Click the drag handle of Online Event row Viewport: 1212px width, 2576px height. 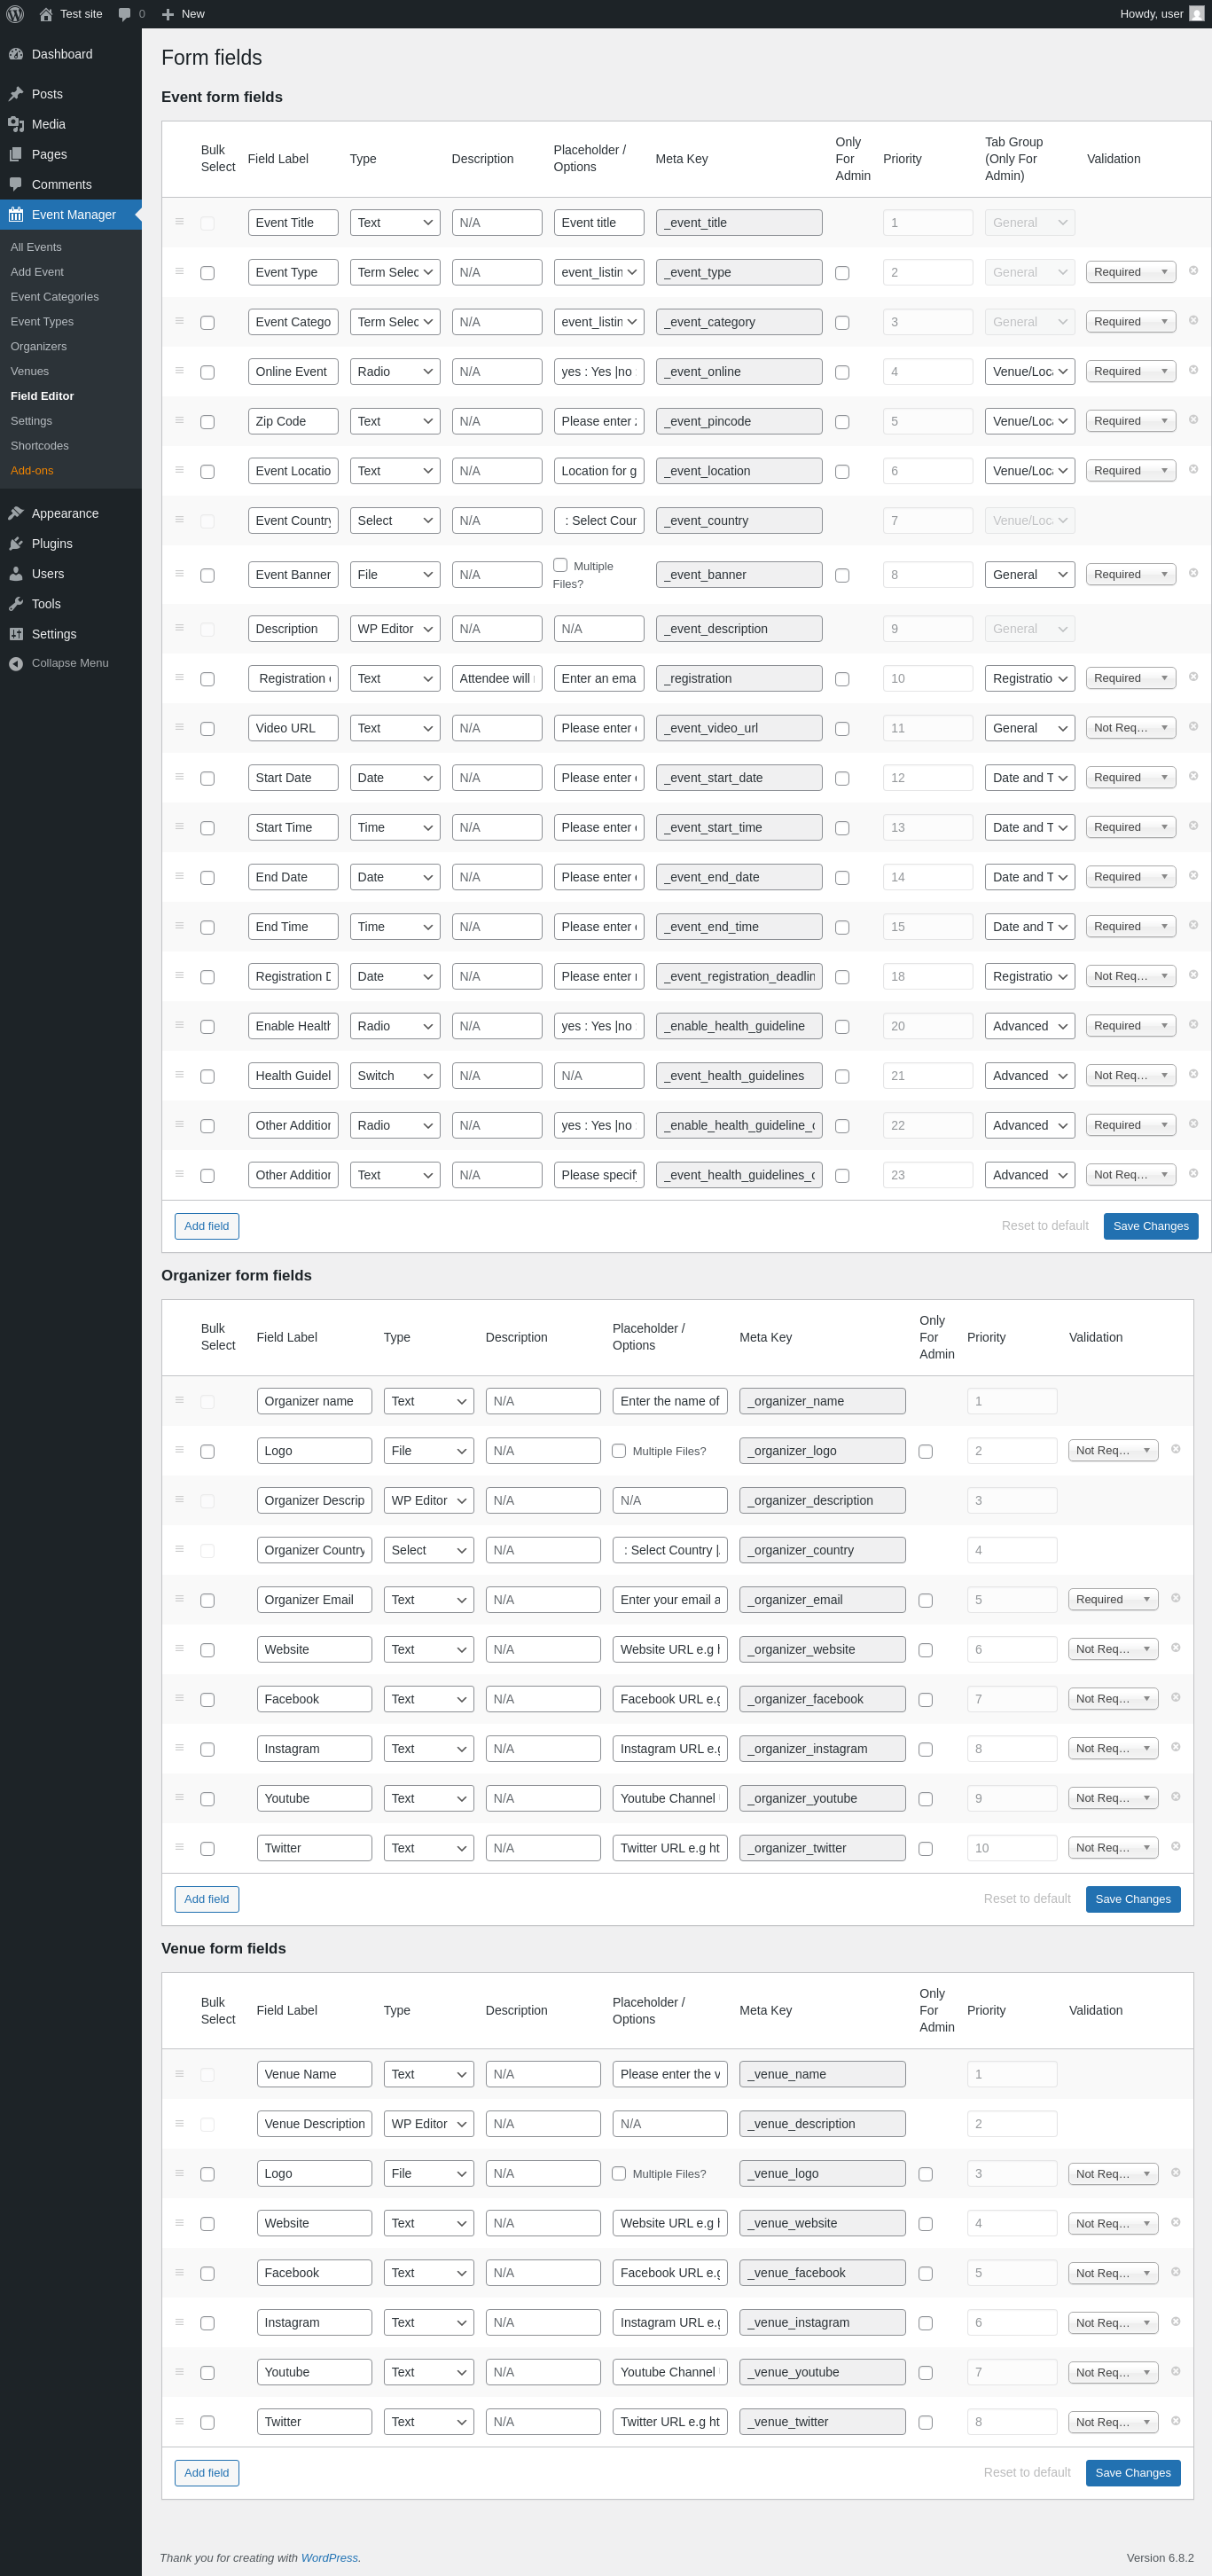pyautogui.click(x=180, y=371)
